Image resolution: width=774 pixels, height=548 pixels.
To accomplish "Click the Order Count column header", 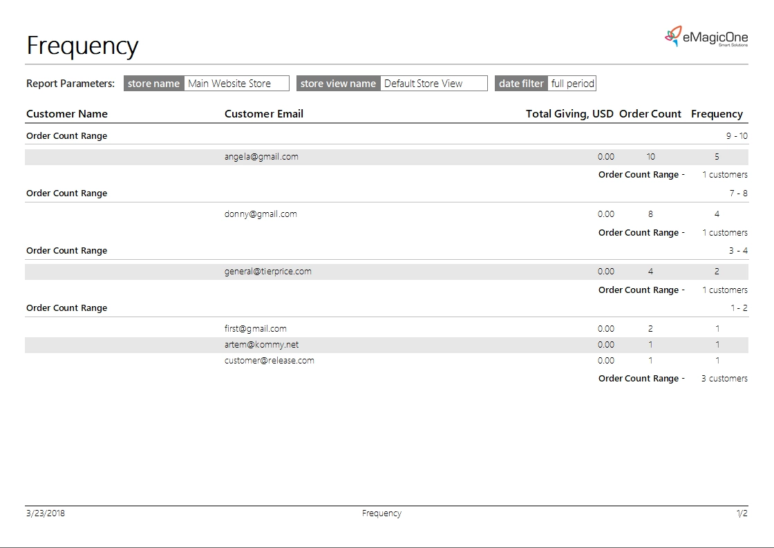I will click(650, 114).
